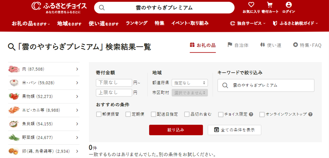
Task: Check the 定期便 checkbox
Action: coord(128,114)
